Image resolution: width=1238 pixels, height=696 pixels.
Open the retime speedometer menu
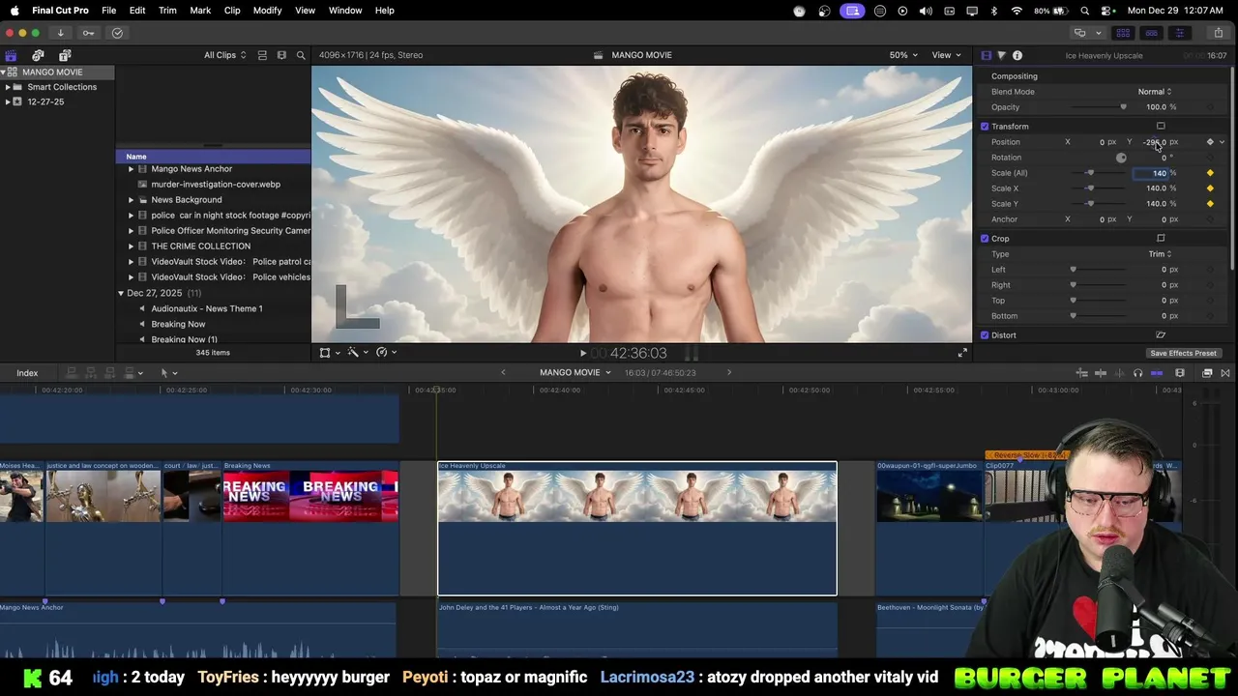click(x=386, y=353)
